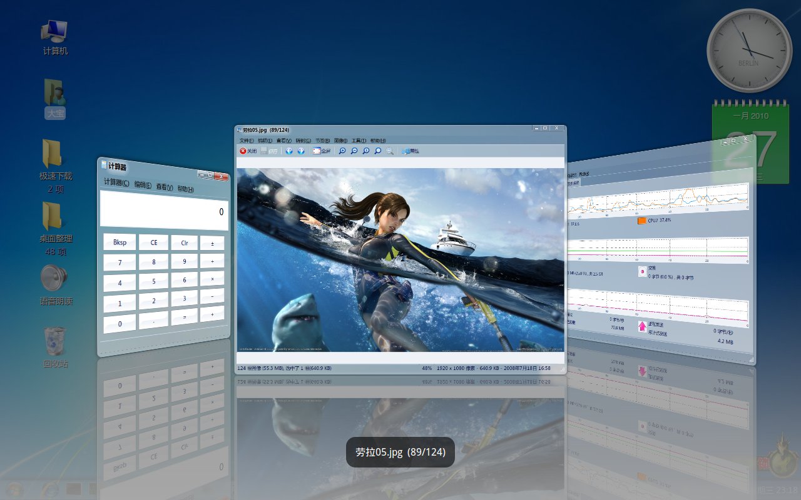Click the = equals button on calculator
This screenshot has width=801, height=500.
coord(185,317)
